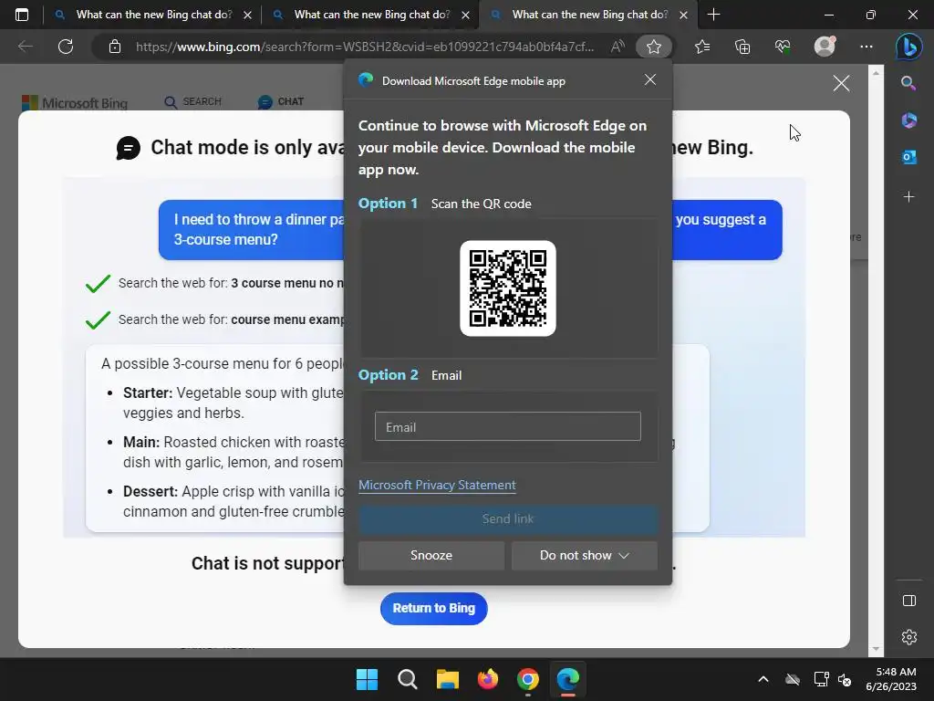Viewport: 934px width, 701px height.
Task: Close the second browser tab
Action: pos(466,16)
